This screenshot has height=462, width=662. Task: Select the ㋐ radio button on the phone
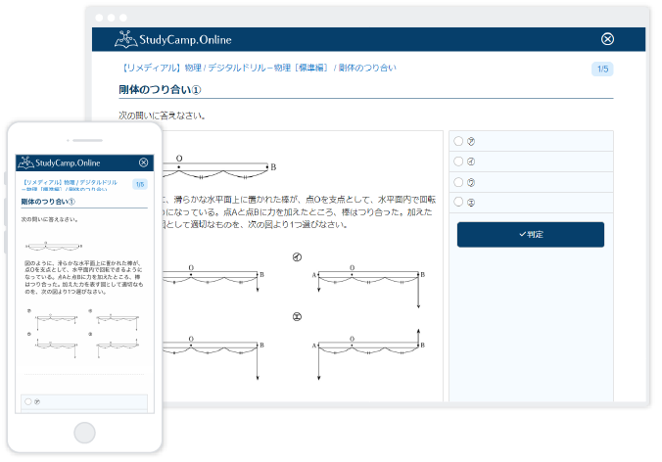(28, 401)
